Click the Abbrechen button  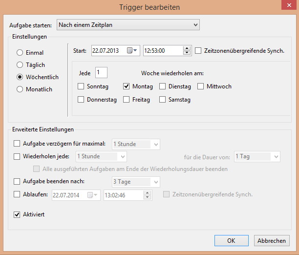pos(272,240)
